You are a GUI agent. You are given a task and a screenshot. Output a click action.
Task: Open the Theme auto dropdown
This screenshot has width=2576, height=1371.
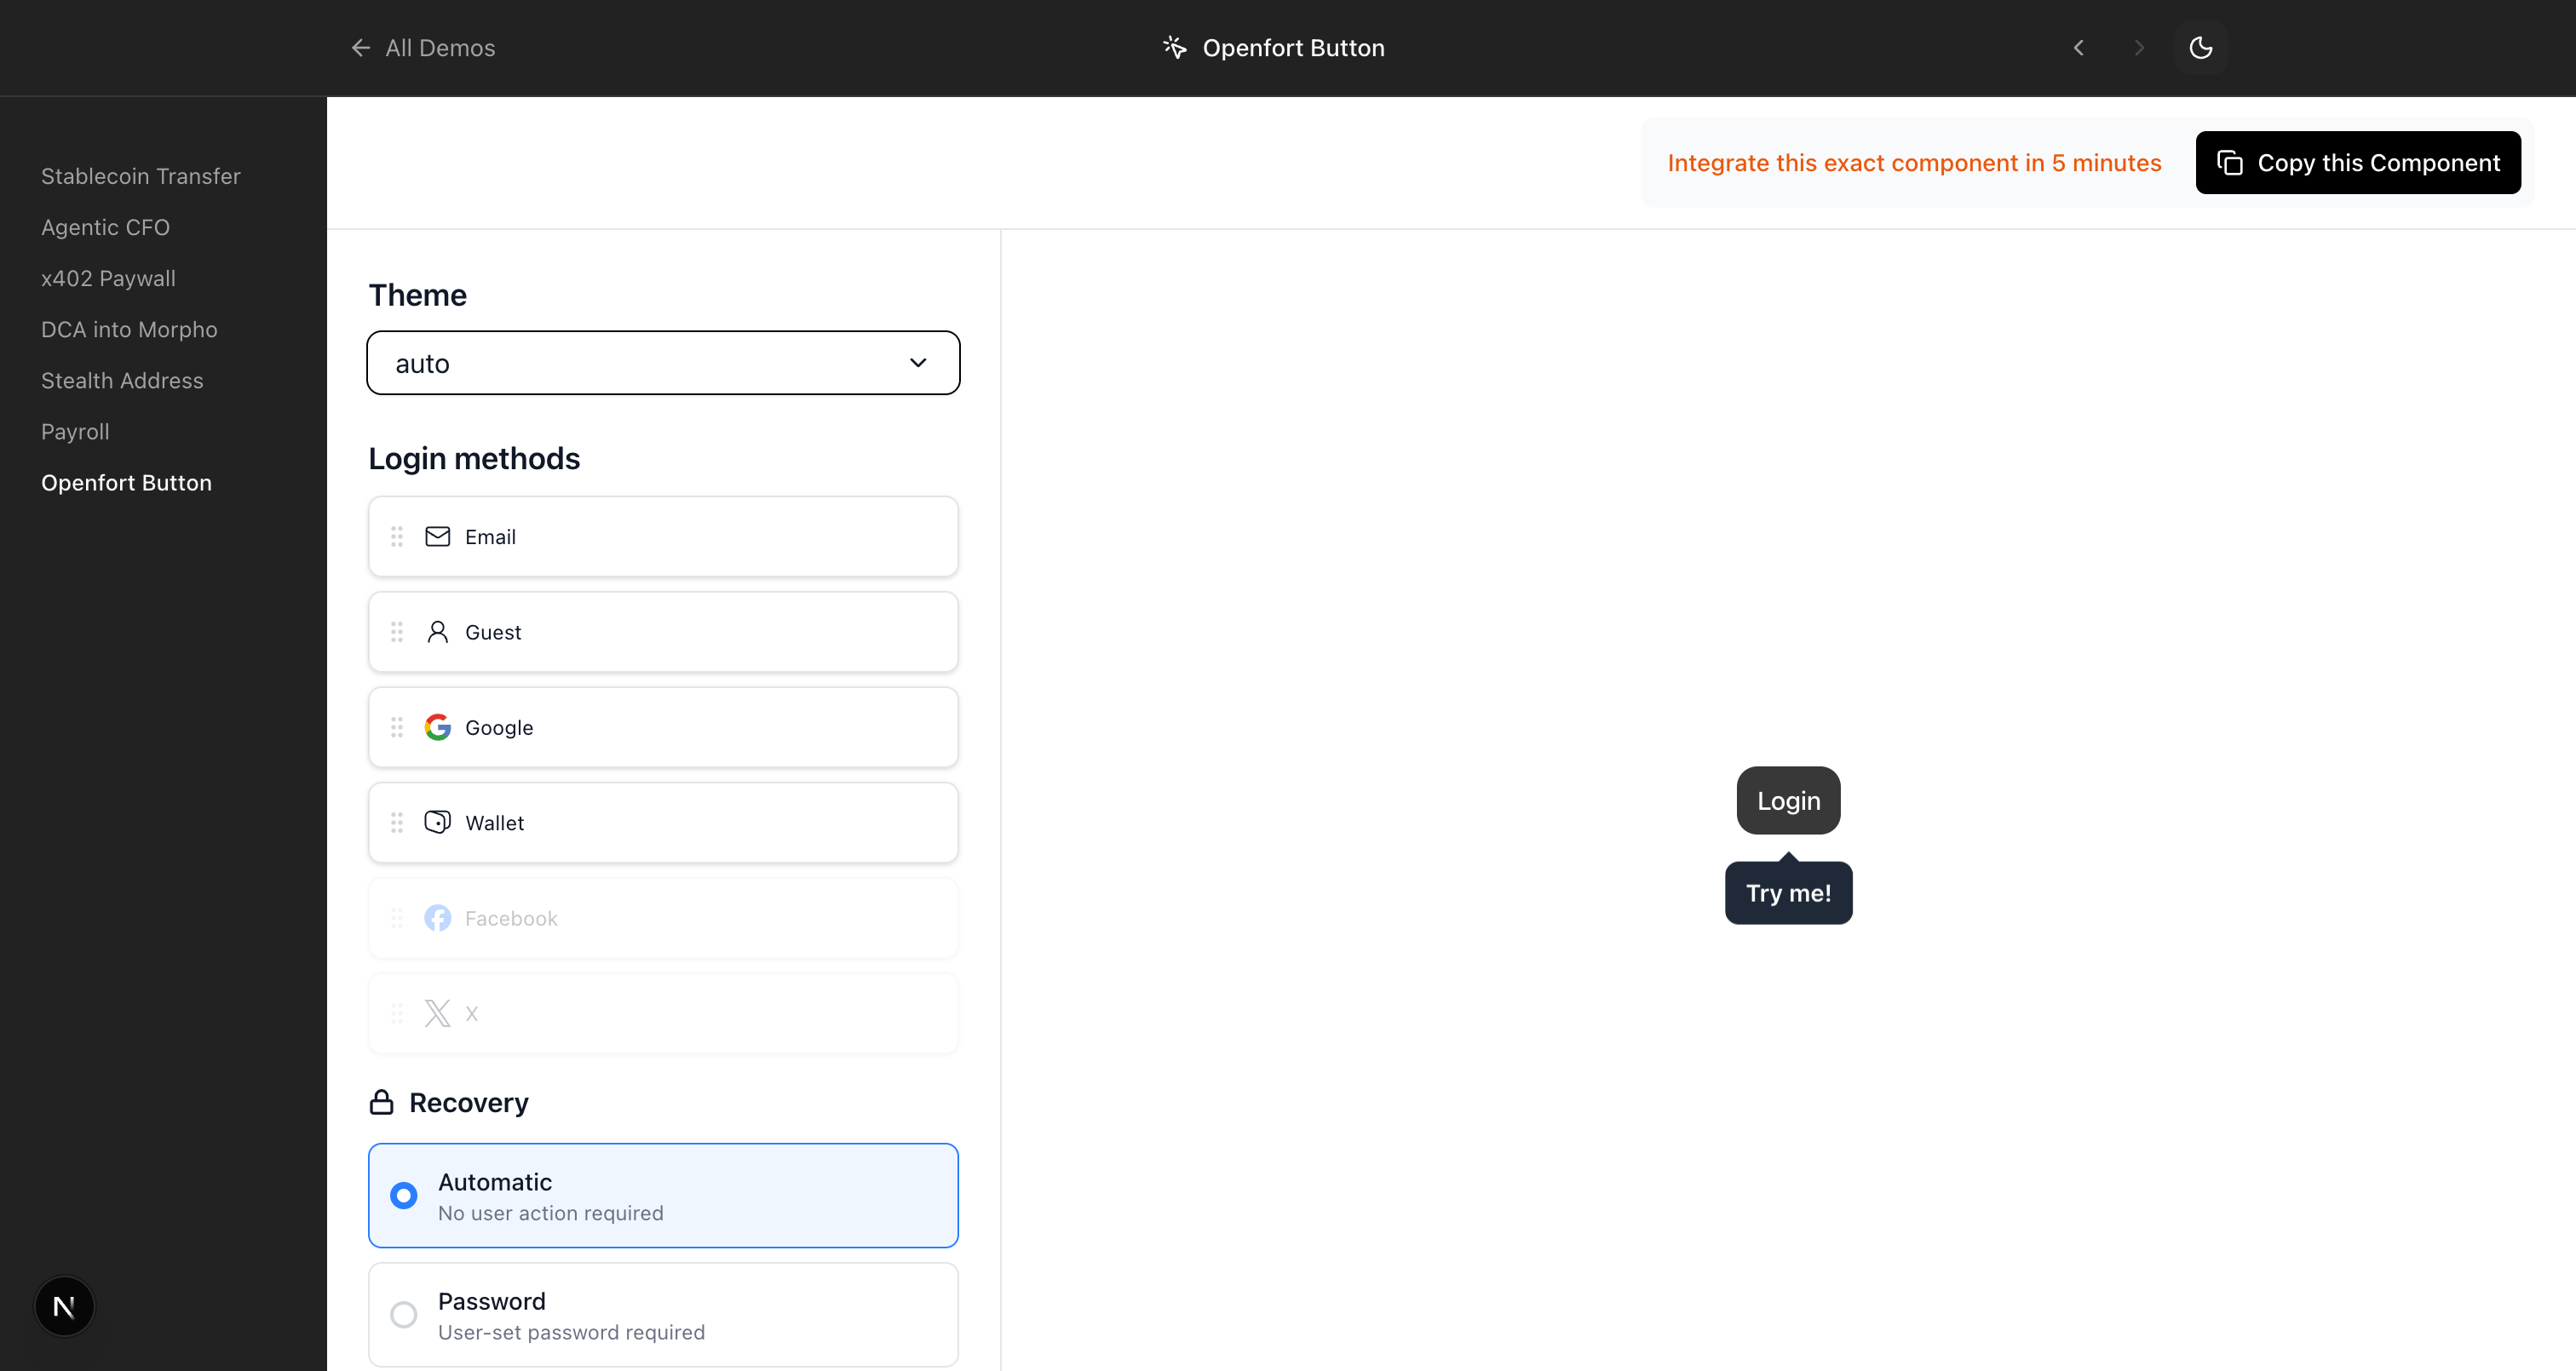[640, 363]
